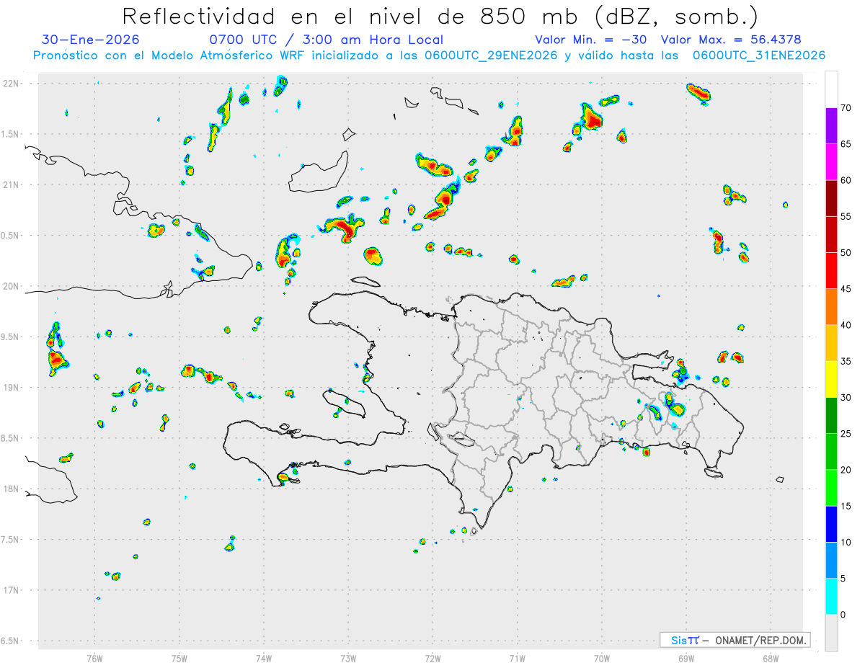Image resolution: width=865 pixels, height=668 pixels.
Task: Pick the gold 35–40 dBZ colorbar segment
Action: tap(831, 343)
